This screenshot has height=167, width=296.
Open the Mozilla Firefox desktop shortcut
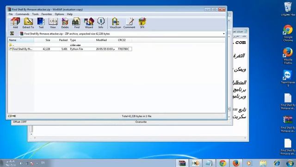(x=288, y=56)
